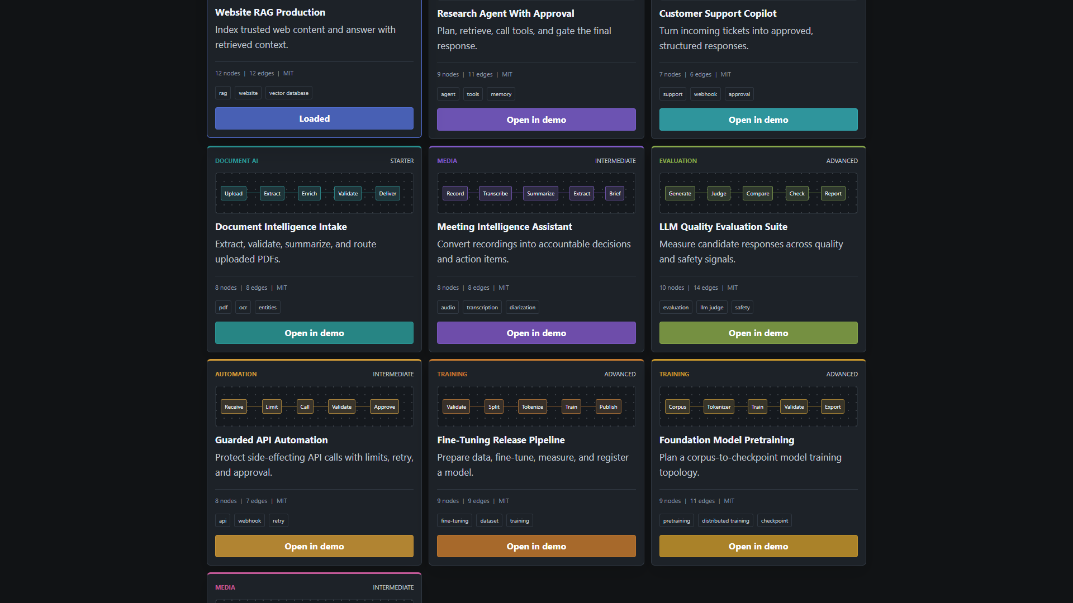The width and height of the screenshot is (1073, 603).
Task: Open Guarded API Automation in demo
Action: [x=314, y=546]
